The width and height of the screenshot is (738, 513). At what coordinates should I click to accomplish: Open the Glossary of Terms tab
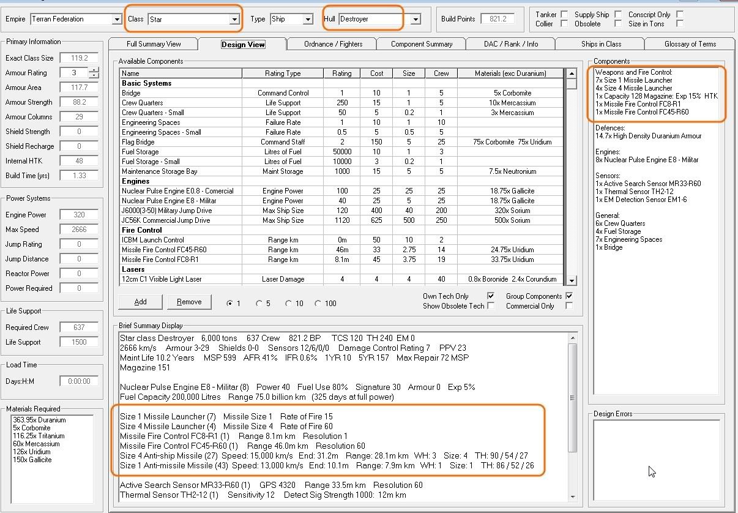690,44
